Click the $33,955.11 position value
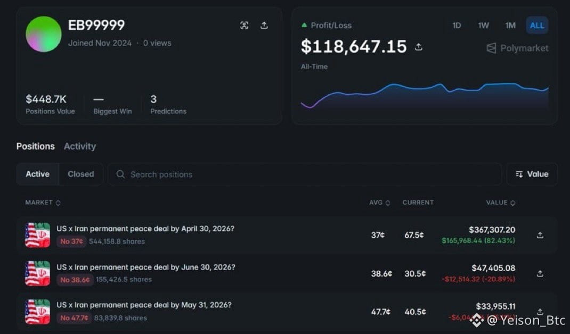The width and height of the screenshot is (570, 334). coord(495,306)
